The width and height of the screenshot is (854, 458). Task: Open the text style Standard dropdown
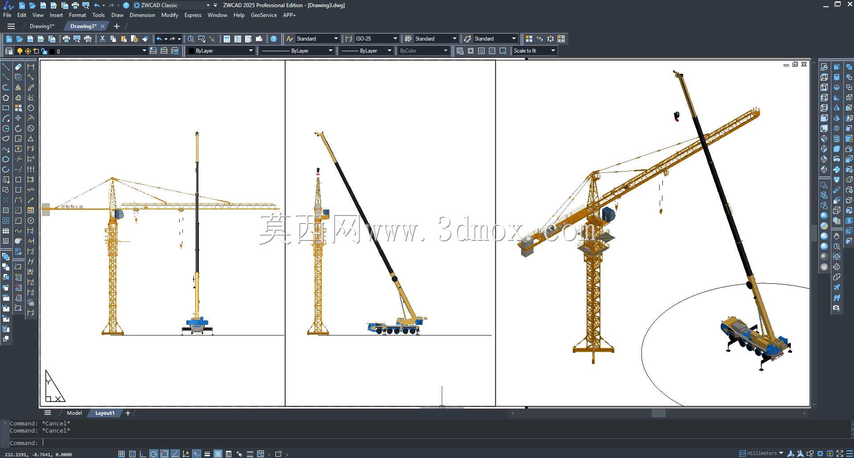click(x=336, y=39)
